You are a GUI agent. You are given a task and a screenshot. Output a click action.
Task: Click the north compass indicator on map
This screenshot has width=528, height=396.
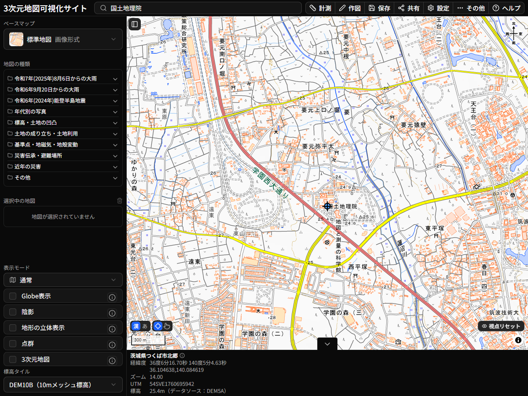tap(513, 33)
